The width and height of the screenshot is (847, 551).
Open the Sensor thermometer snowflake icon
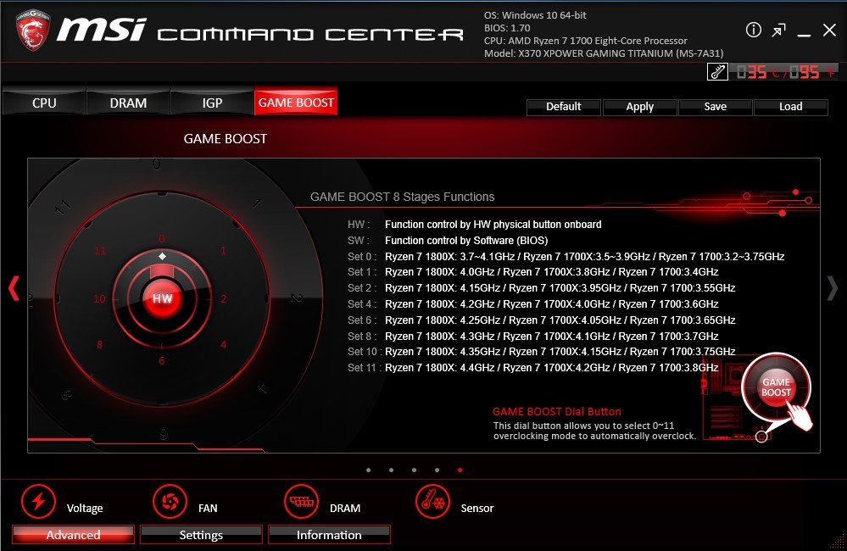coord(432,501)
